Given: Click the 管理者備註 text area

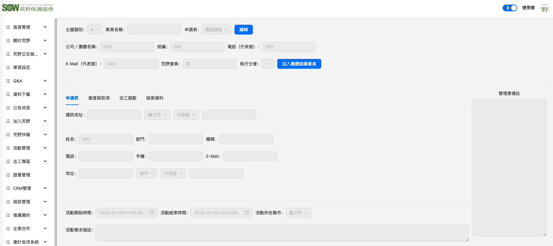Looking at the screenshot, I should click(509, 167).
